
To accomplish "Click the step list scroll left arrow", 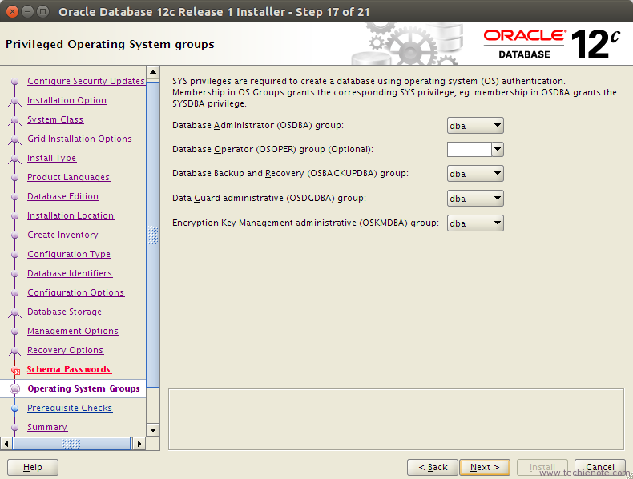I will point(6,444).
